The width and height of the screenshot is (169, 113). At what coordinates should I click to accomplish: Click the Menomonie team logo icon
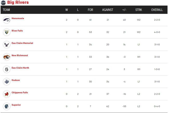(x=6, y=20)
